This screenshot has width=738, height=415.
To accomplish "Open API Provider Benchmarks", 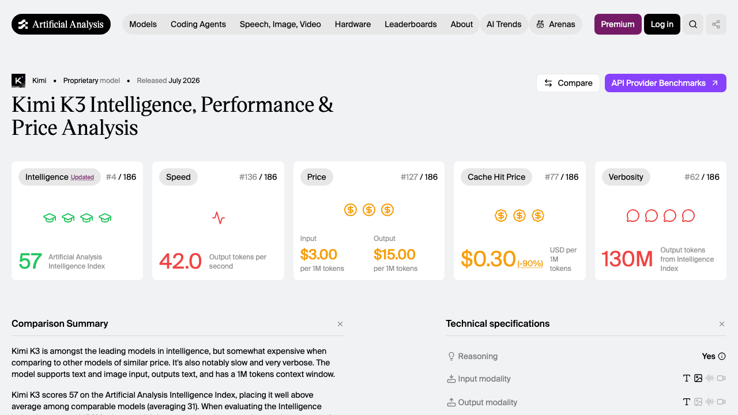I will (665, 83).
